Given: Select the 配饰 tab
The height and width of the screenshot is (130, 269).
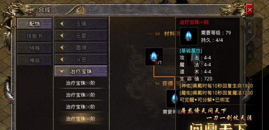Looking at the screenshot, I should tap(34, 24).
